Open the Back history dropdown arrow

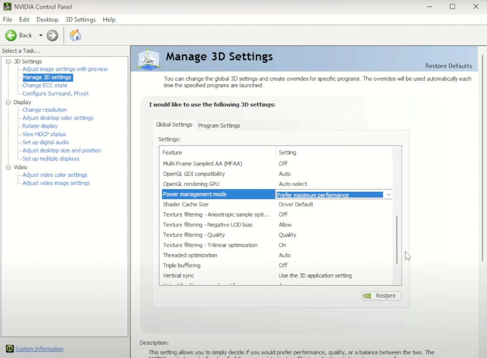(41, 35)
